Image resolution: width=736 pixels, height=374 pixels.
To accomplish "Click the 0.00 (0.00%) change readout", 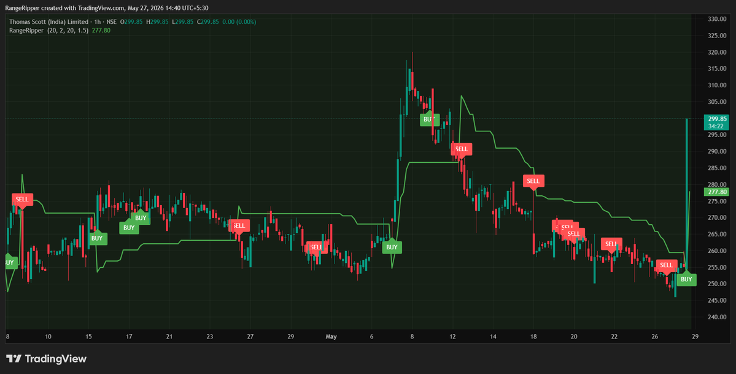I will (x=239, y=21).
